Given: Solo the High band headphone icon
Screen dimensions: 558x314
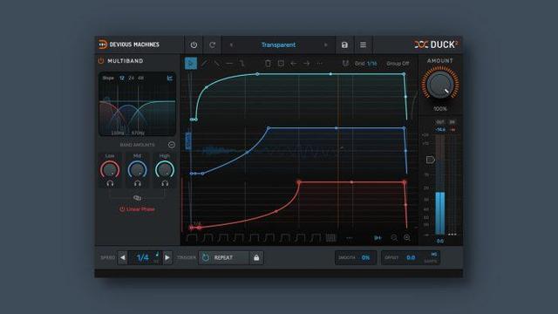Looking at the screenshot, I should tap(165, 184).
